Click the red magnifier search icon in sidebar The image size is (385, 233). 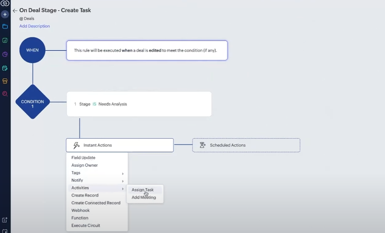[x=5, y=94]
